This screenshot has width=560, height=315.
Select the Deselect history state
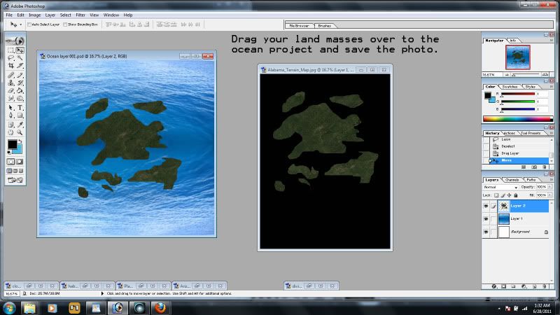pos(507,146)
